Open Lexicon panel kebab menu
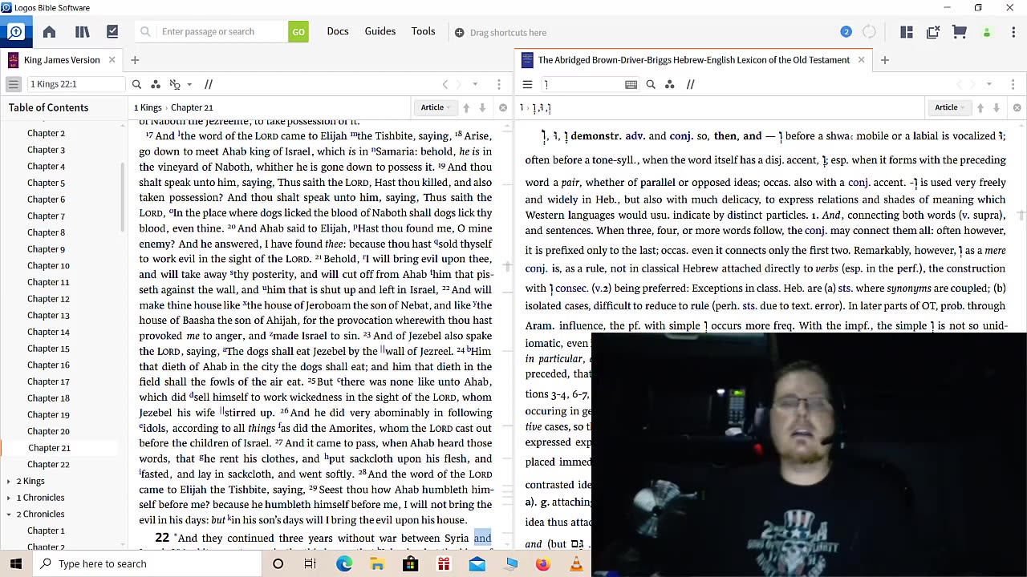 [x=1013, y=84]
